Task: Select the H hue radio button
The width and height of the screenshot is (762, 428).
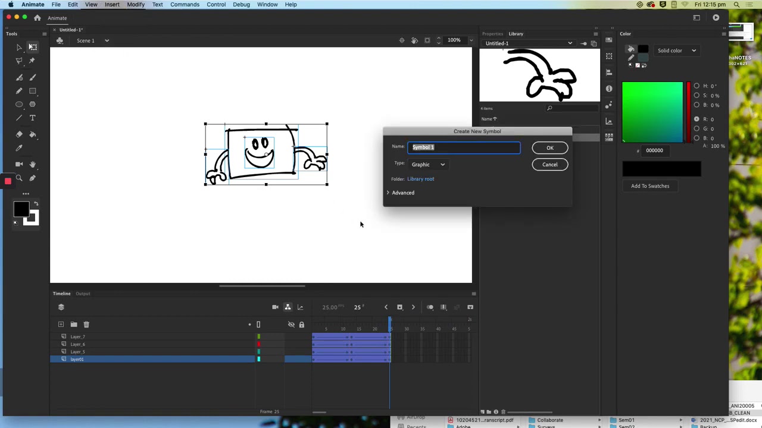Action: point(697,86)
